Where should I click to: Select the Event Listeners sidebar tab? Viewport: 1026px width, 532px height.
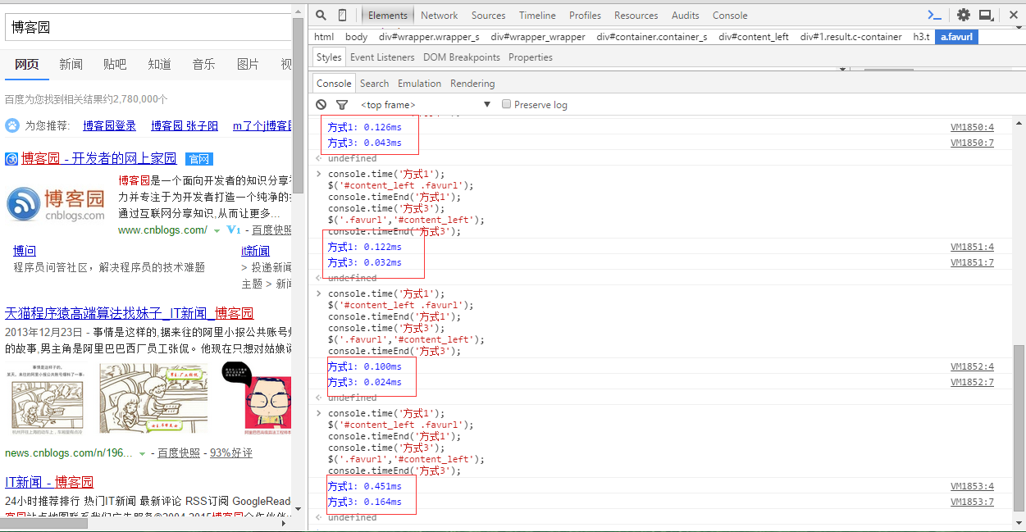(382, 57)
